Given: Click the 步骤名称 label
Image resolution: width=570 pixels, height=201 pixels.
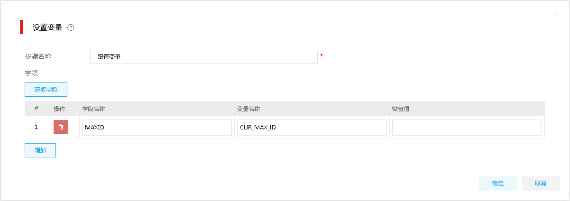Looking at the screenshot, I should pyautogui.click(x=38, y=56).
